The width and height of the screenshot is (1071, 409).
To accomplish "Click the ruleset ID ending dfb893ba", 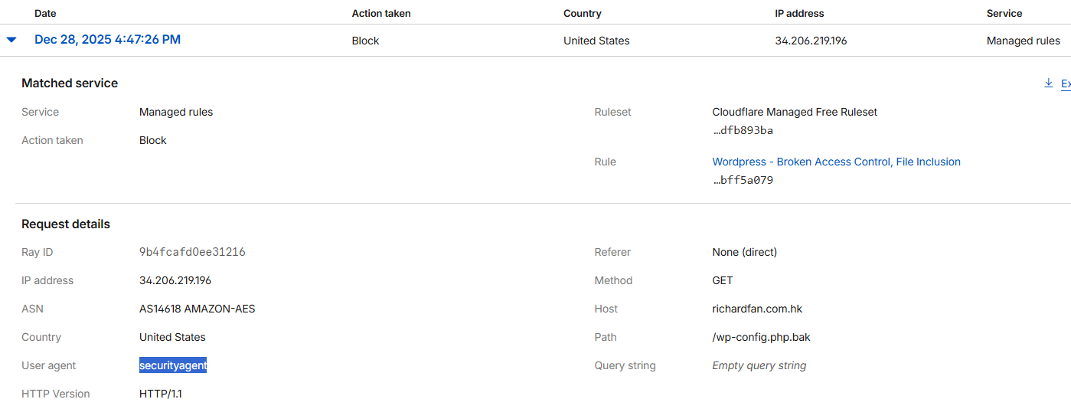I will pyautogui.click(x=743, y=130).
